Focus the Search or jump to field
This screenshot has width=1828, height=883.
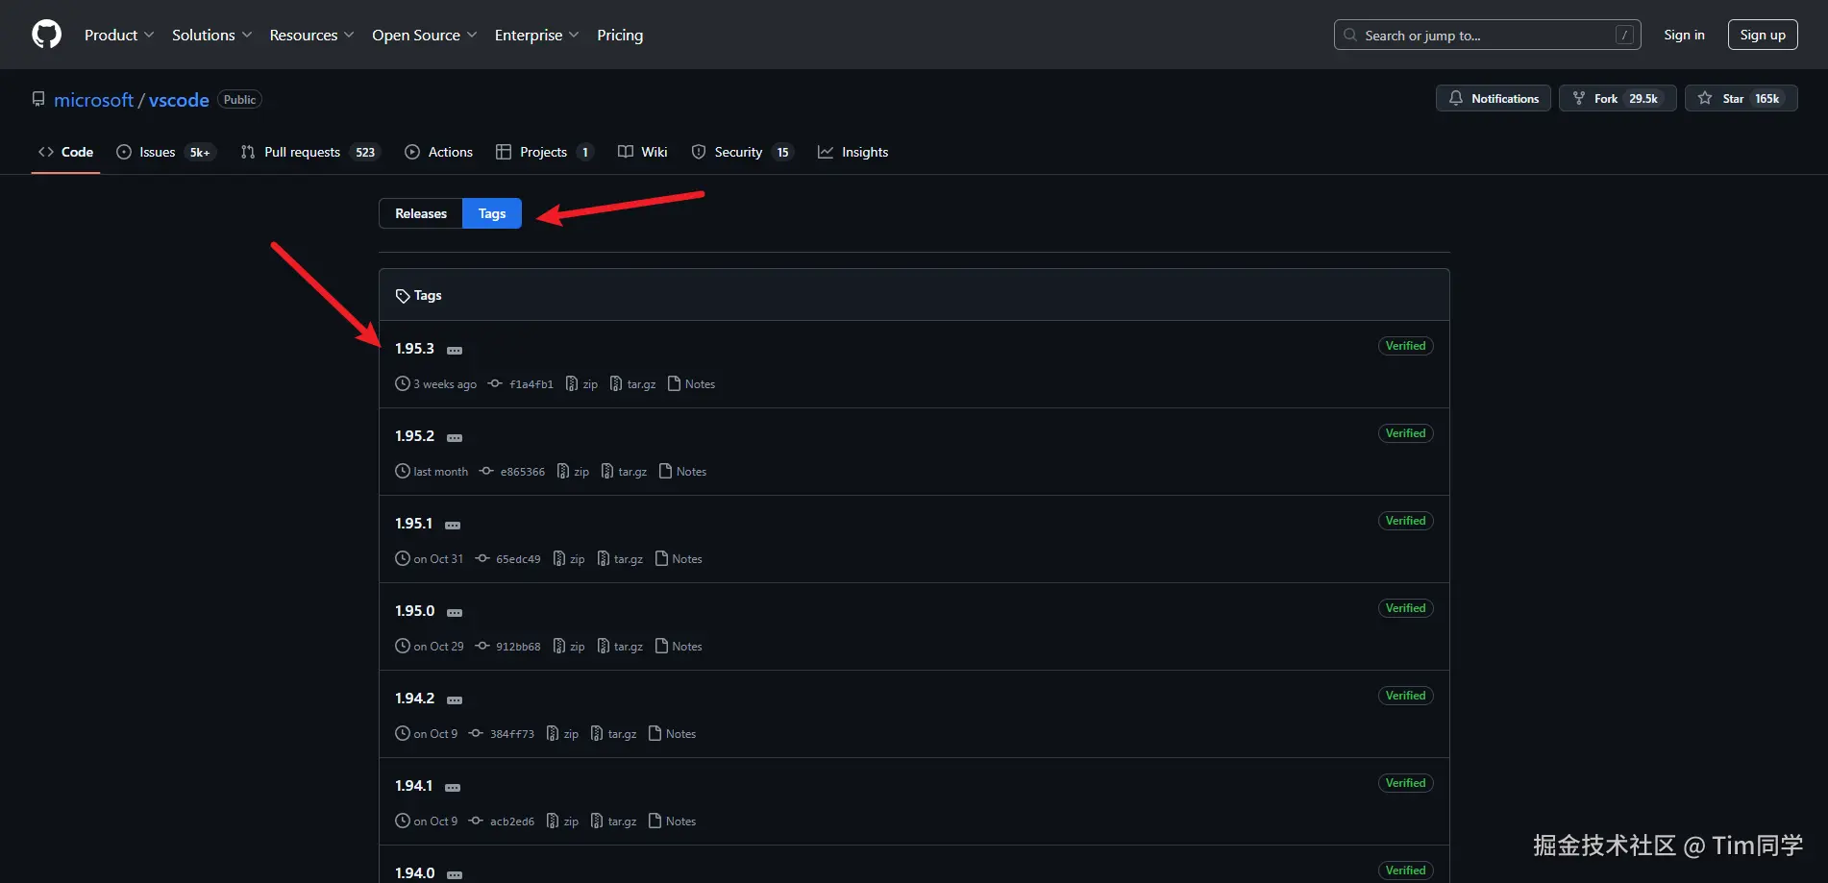click(1487, 35)
